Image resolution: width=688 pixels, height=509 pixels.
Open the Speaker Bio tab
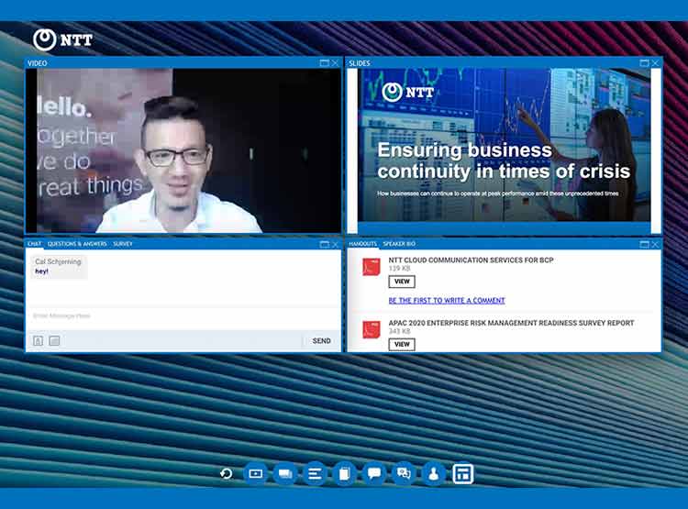click(399, 244)
